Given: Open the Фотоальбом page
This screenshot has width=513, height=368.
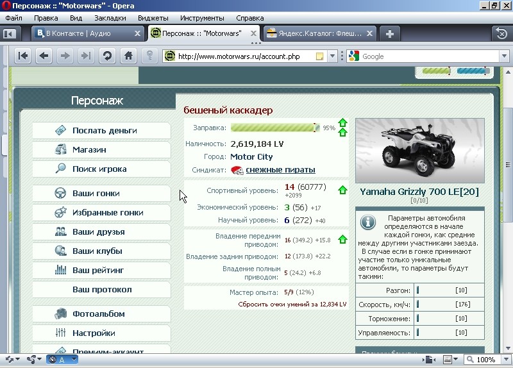Looking at the screenshot, I should point(102,314).
